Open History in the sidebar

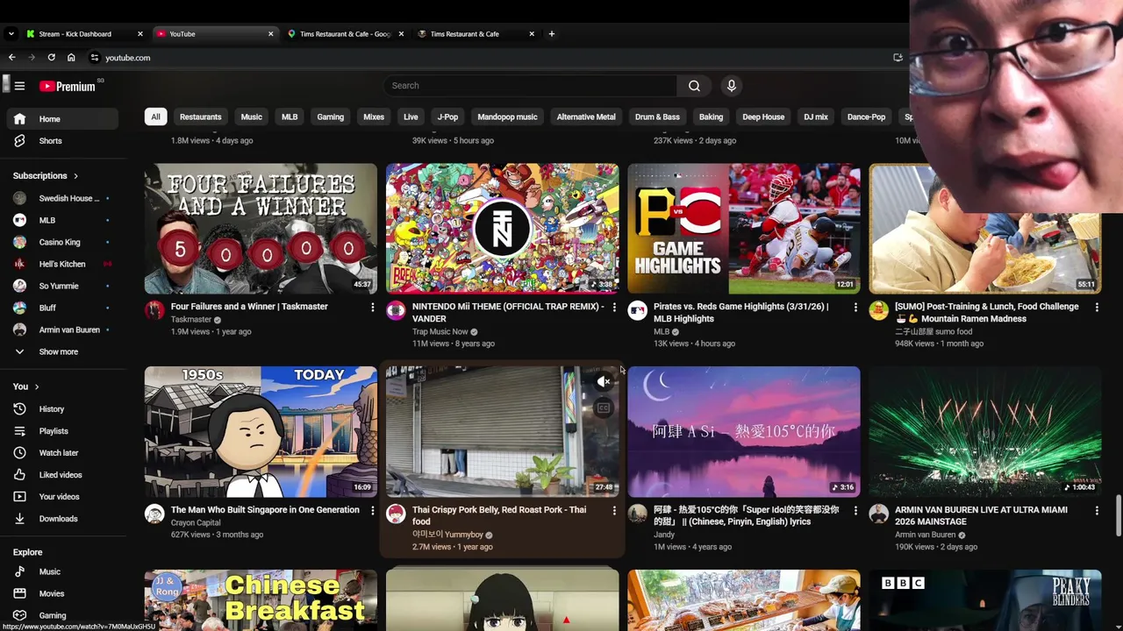pyautogui.click(x=62, y=409)
